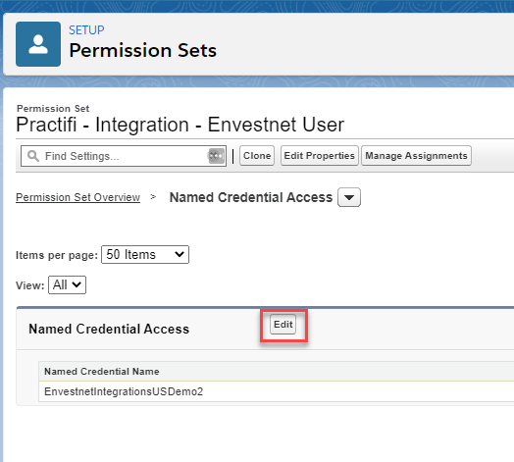Image resolution: width=514 pixels, height=462 pixels.
Task: Open the Named Credential Access dropdown arrow
Action: pyautogui.click(x=349, y=197)
